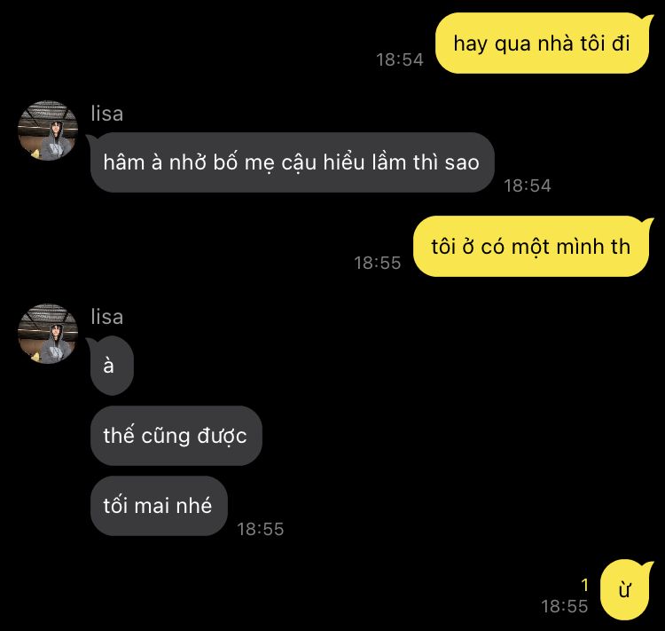Select the yellow 'ừ' reply bubble
This screenshot has height=631, width=665.
coord(626,590)
